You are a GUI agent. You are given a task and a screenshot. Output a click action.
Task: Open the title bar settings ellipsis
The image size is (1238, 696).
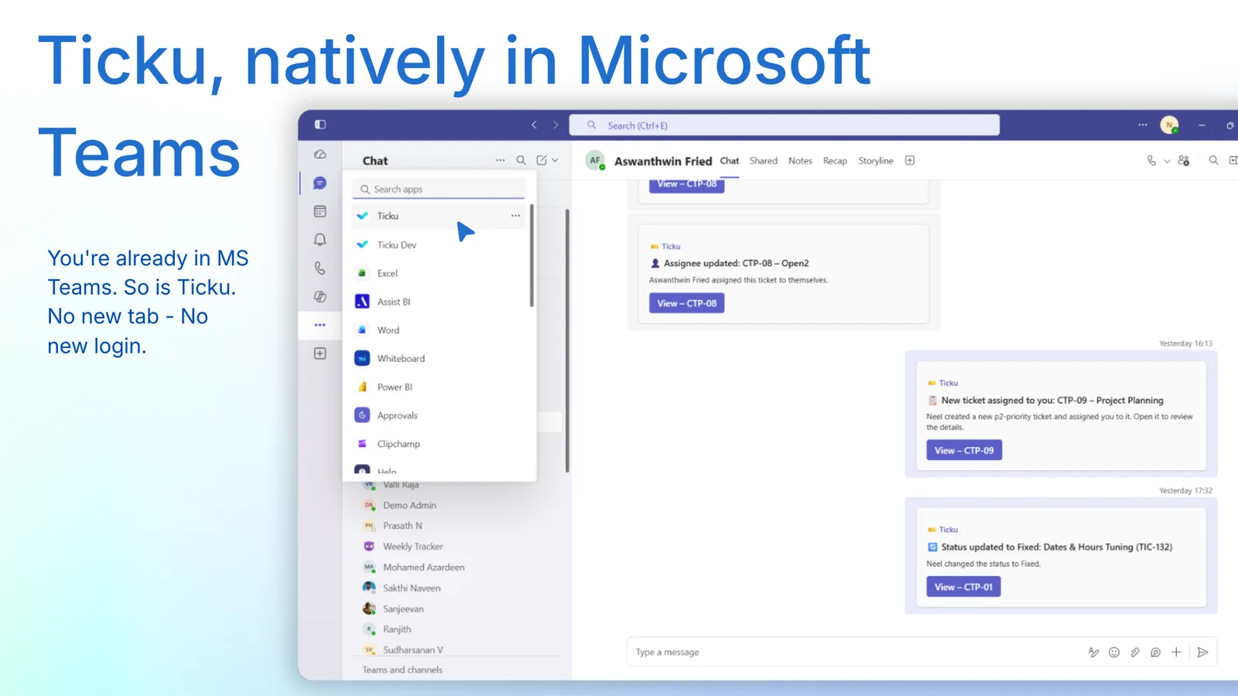pyautogui.click(x=1142, y=125)
